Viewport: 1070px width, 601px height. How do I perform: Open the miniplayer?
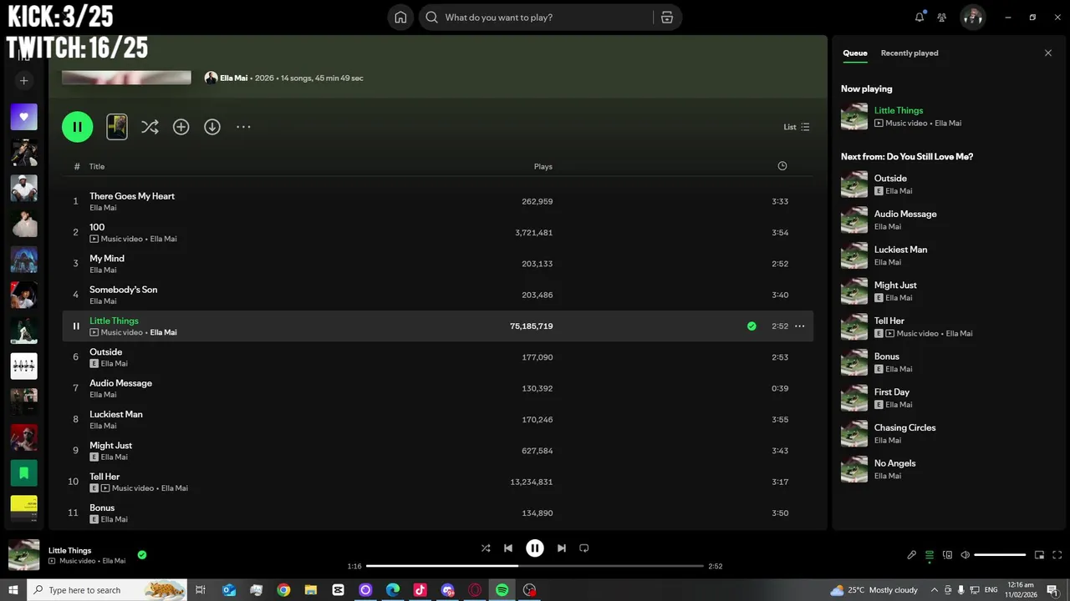pyautogui.click(x=1039, y=555)
